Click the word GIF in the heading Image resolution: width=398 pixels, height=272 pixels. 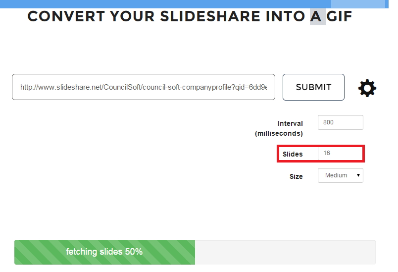coord(339,16)
